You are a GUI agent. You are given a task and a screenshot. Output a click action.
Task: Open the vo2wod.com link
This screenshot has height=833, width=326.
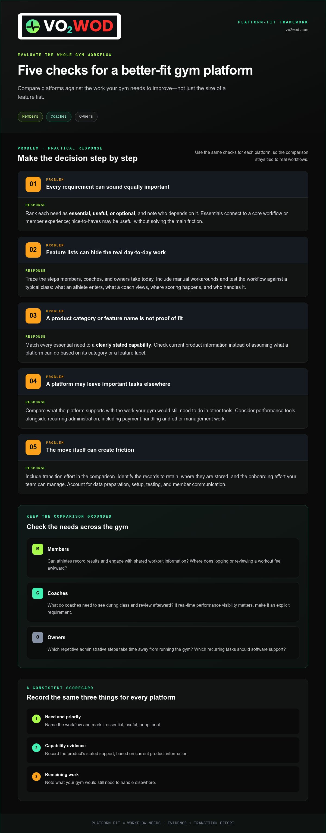click(x=297, y=30)
